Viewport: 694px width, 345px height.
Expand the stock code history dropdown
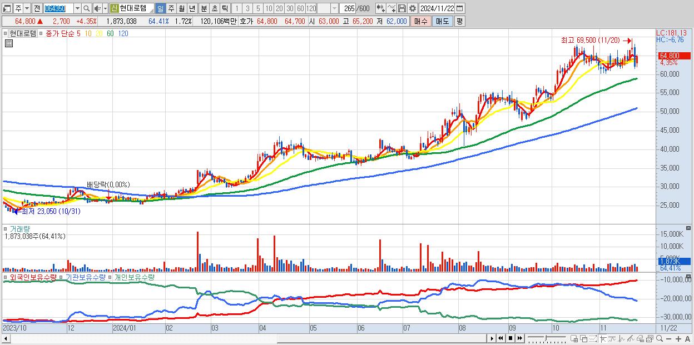tap(77, 8)
